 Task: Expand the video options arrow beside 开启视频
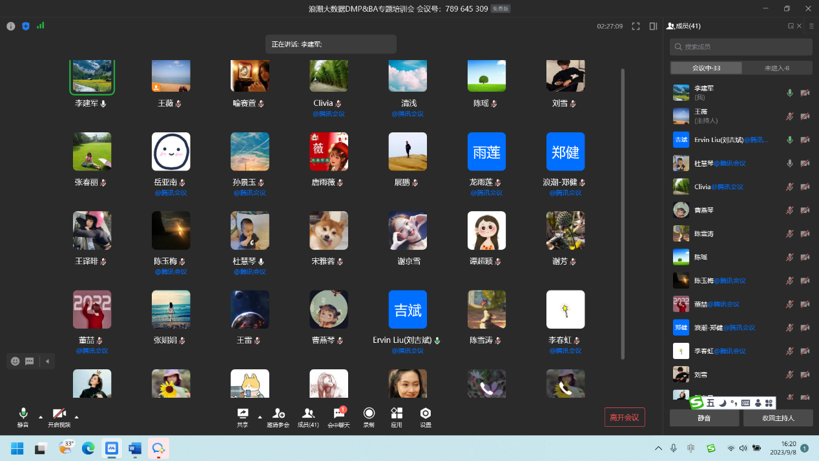tap(77, 416)
